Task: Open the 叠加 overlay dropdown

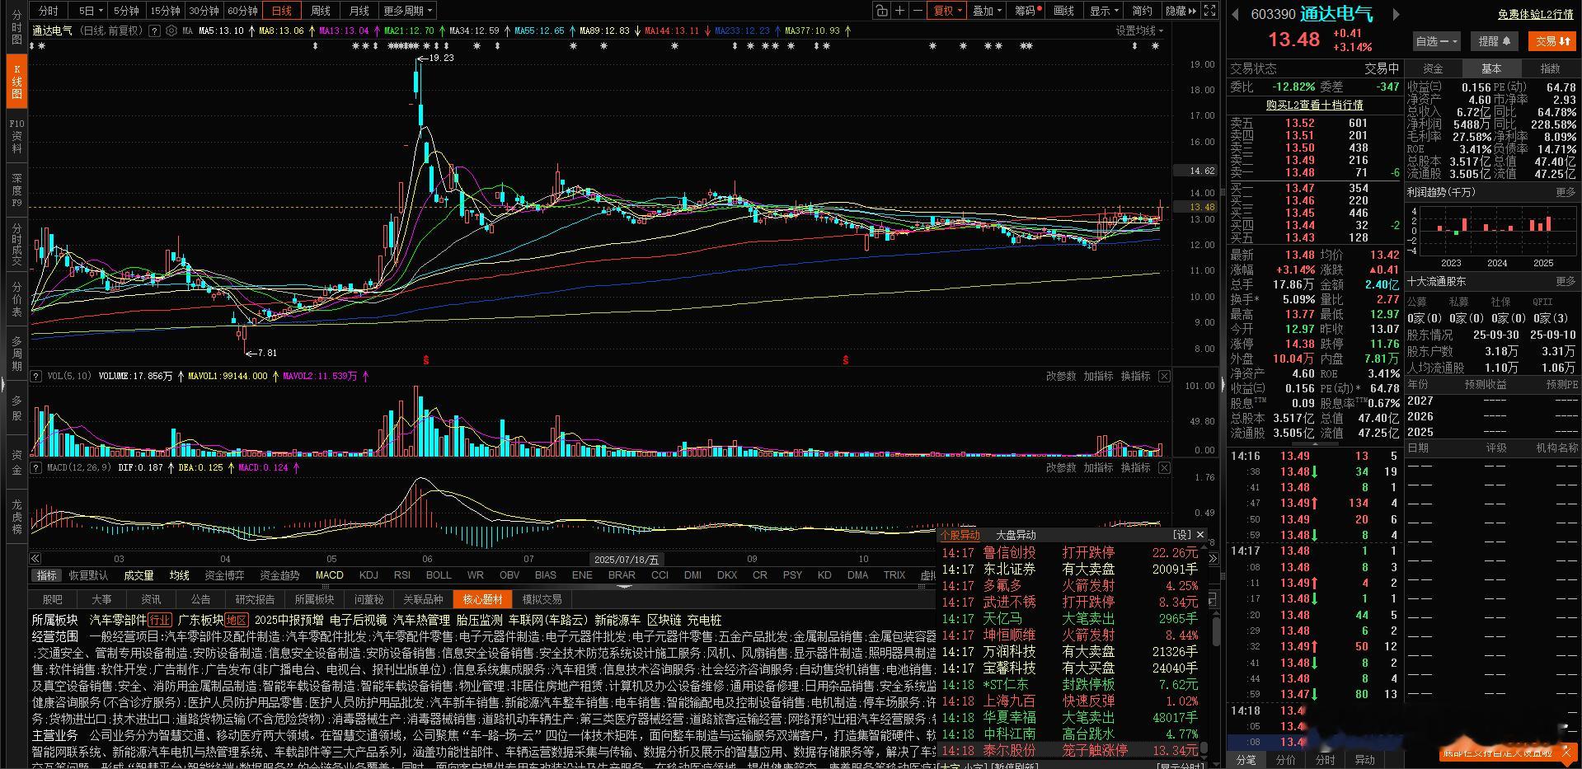Action: click(x=987, y=11)
